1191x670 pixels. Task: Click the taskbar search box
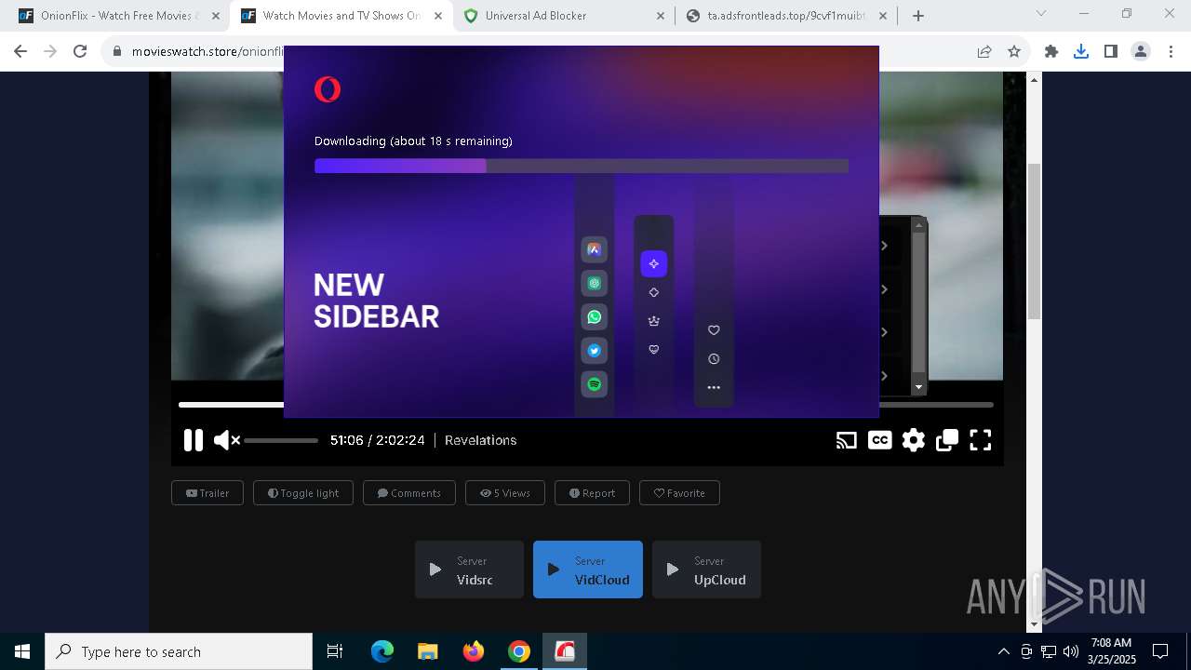(x=179, y=651)
